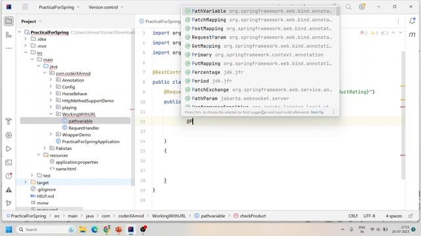Open the Project tool window folder icon
This screenshot has width=421, height=236.
coord(9,21)
